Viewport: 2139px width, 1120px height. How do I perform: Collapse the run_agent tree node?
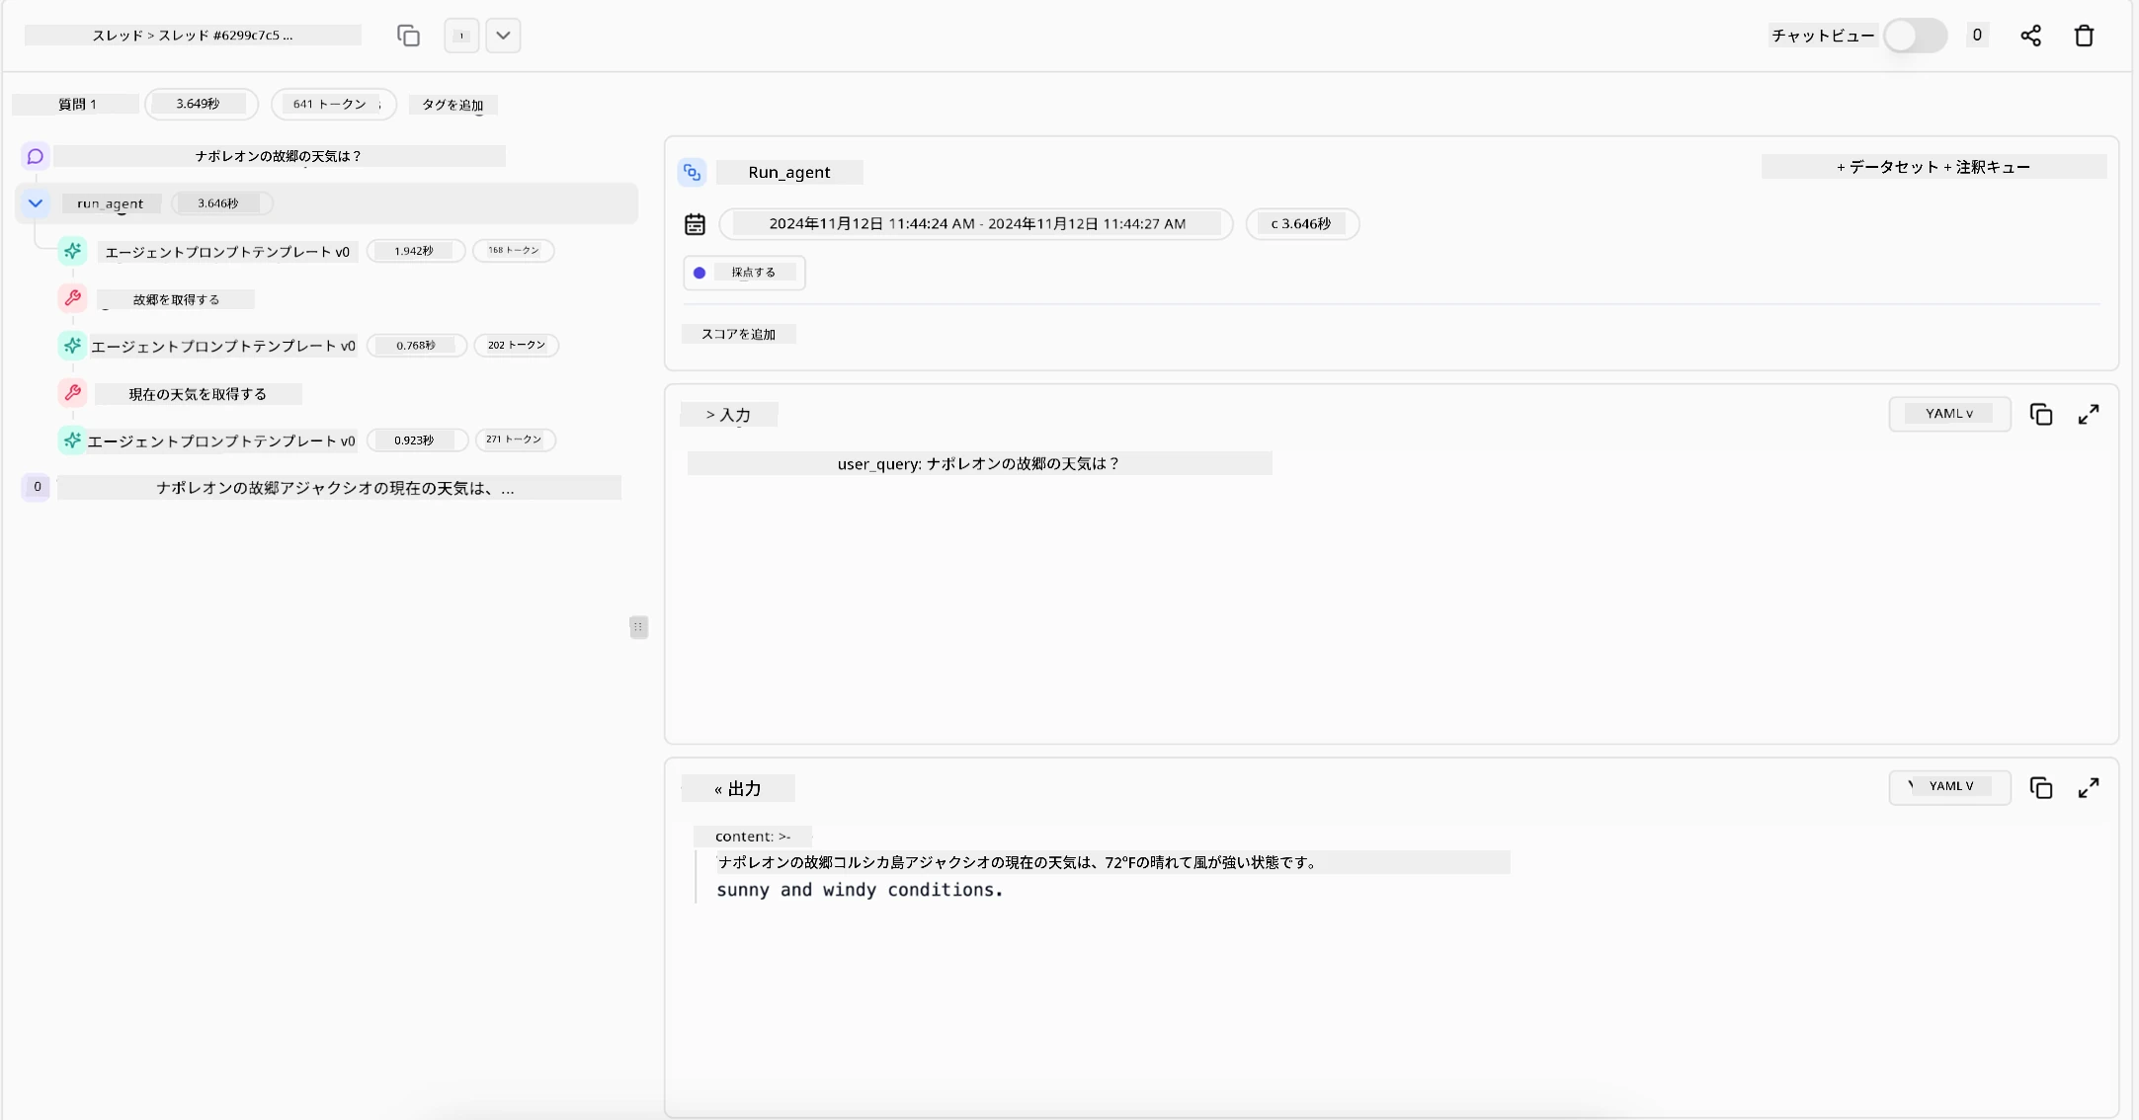[36, 203]
